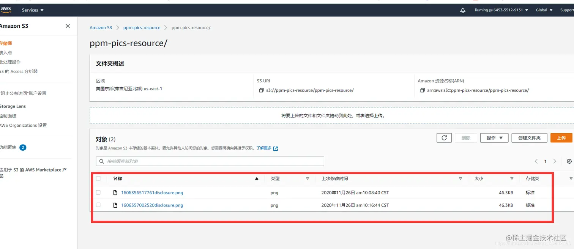Click the AWS logo
This screenshot has width=574, height=249.
[x=6, y=10]
